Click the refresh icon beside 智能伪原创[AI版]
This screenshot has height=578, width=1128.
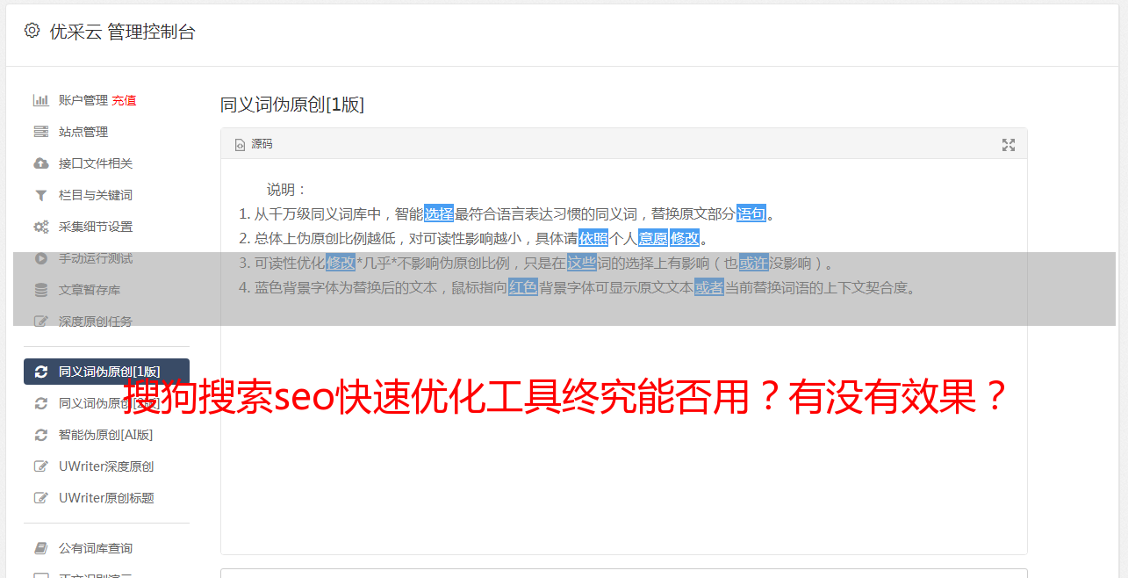click(40, 435)
